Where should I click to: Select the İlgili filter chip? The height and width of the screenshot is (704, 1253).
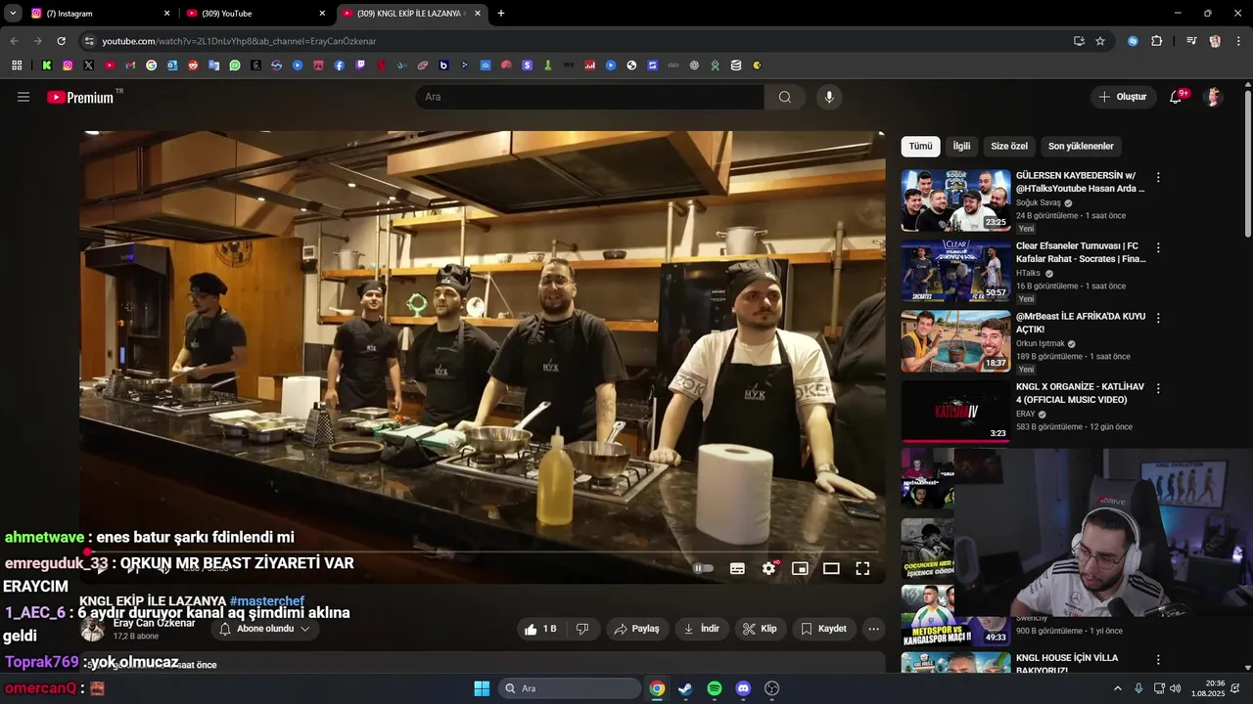[x=961, y=147]
